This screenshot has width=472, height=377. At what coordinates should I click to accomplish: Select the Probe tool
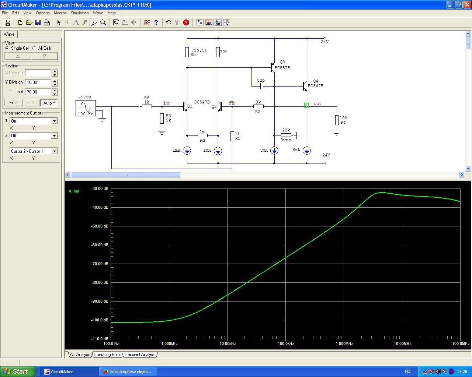pyautogui.click(x=94, y=22)
